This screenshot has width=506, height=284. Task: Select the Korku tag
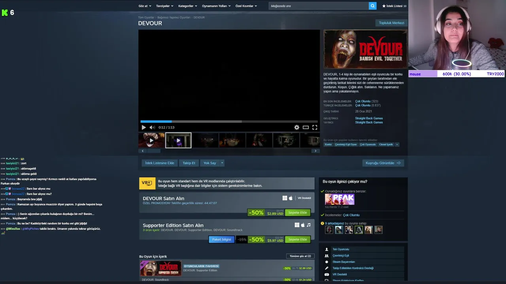pos(328,144)
